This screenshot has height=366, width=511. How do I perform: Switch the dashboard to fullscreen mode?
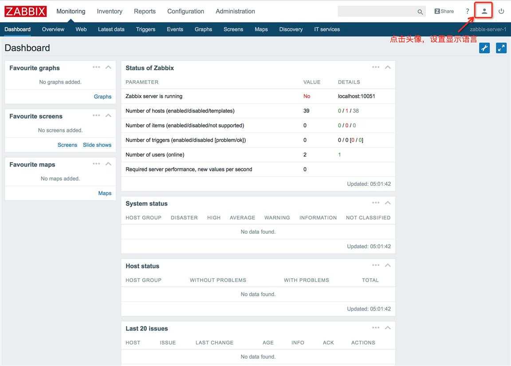(501, 48)
